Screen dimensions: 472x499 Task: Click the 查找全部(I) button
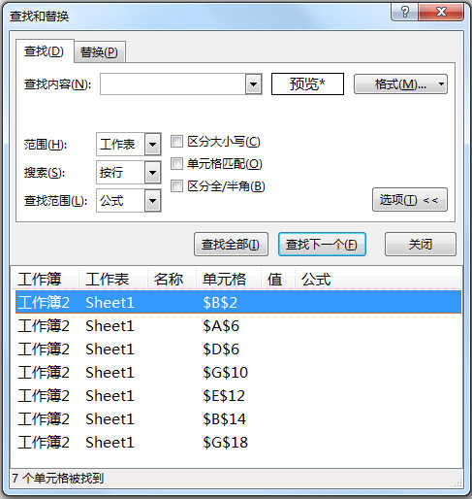(x=231, y=245)
